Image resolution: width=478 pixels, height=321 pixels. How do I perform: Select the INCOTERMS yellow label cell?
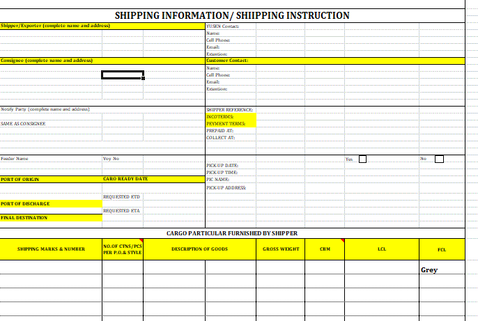click(231, 117)
